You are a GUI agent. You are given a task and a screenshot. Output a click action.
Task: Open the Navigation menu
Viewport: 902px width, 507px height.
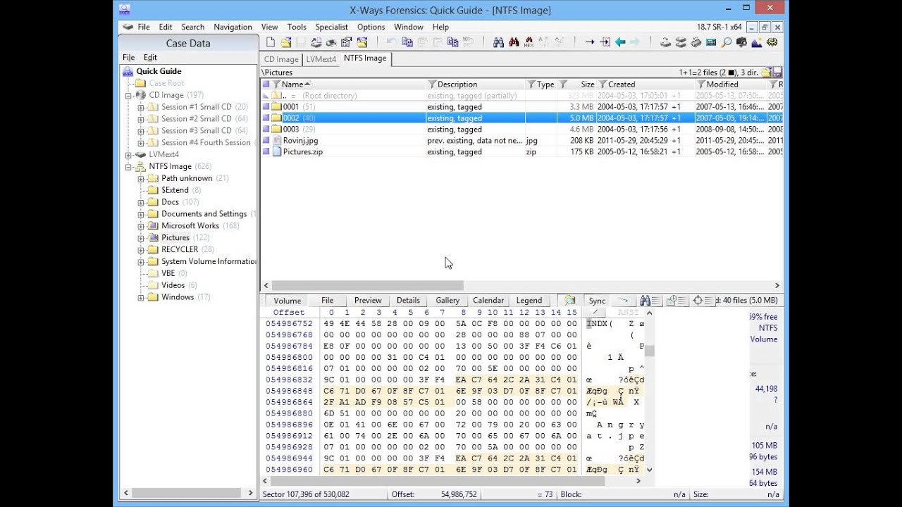233,27
